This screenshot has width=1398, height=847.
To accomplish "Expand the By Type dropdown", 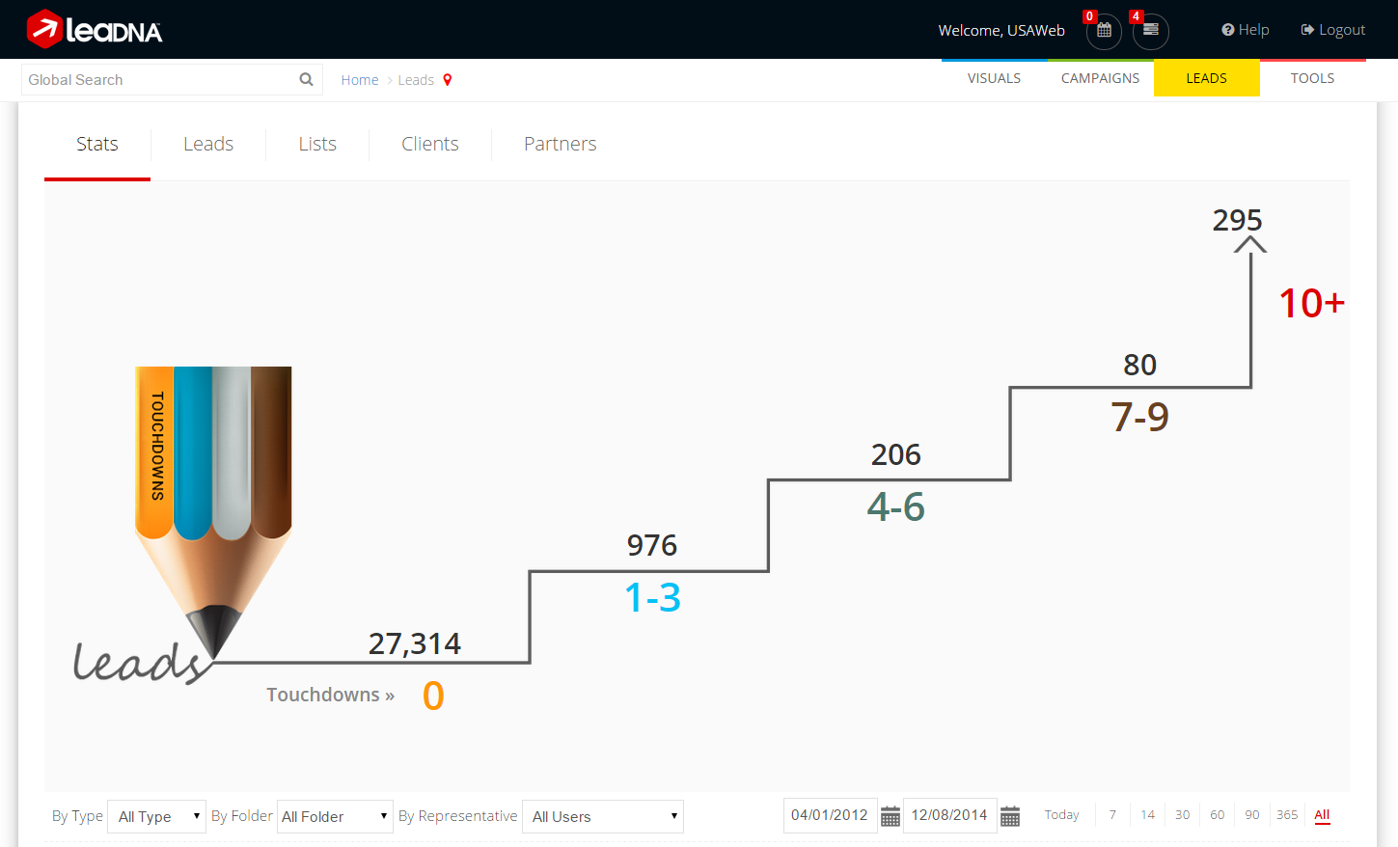I will click(156, 817).
